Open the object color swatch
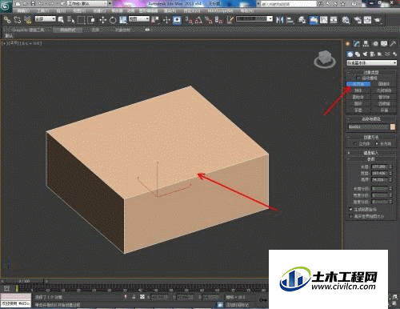The width and height of the screenshot is (400, 309). (393, 126)
